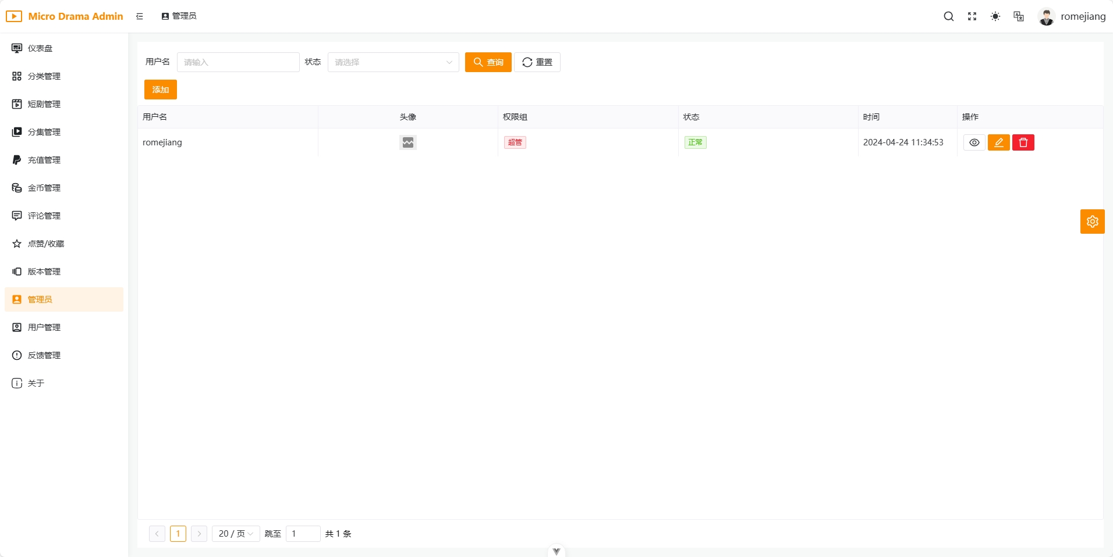
Task: View romejiang details via the eye icon
Action: click(x=974, y=142)
